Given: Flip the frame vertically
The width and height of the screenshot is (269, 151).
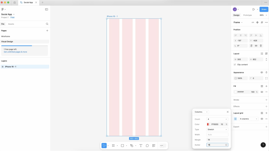Looking at the screenshot, I should point(261,46).
